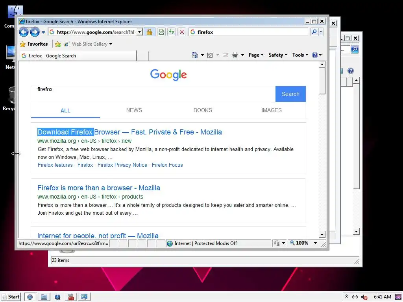Click the privacy report icon in status bar

pos(277,243)
